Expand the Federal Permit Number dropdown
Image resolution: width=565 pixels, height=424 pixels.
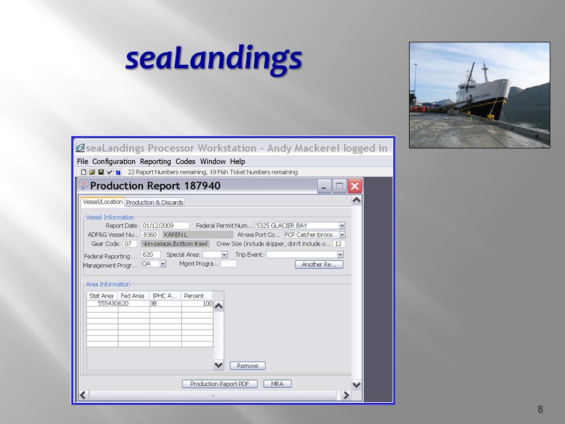coord(342,226)
